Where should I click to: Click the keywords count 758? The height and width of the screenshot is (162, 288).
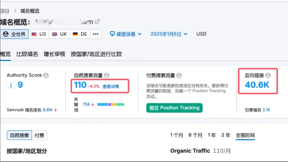click(x=86, y=104)
